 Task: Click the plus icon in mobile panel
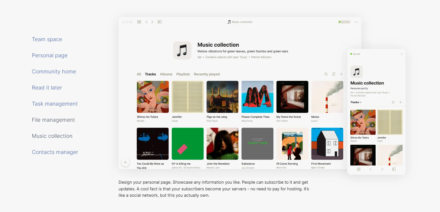coord(401,102)
